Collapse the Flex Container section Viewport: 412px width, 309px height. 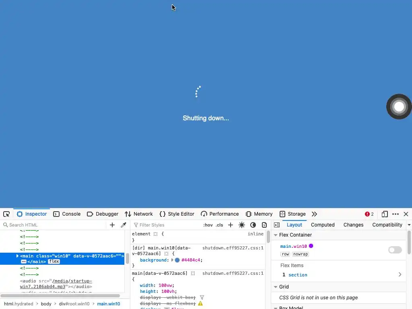[276, 235]
